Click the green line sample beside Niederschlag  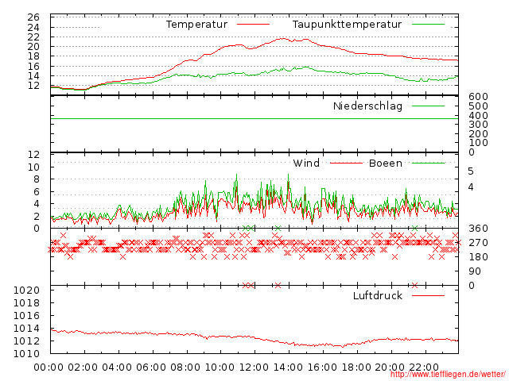428,106
